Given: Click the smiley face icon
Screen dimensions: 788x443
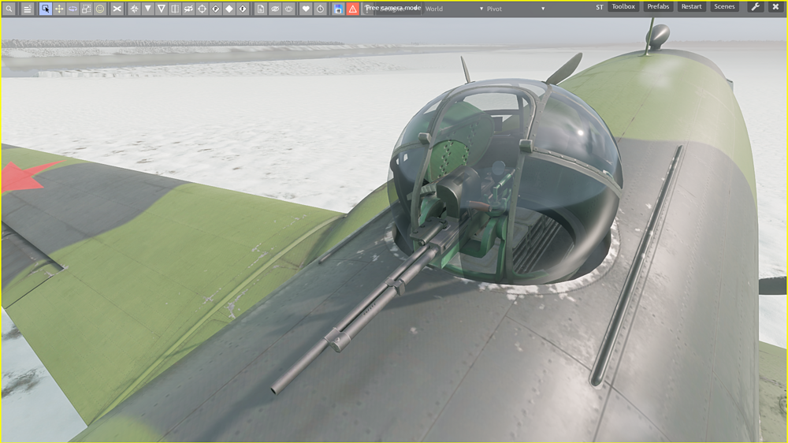Looking at the screenshot, I should (x=100, y=9).
